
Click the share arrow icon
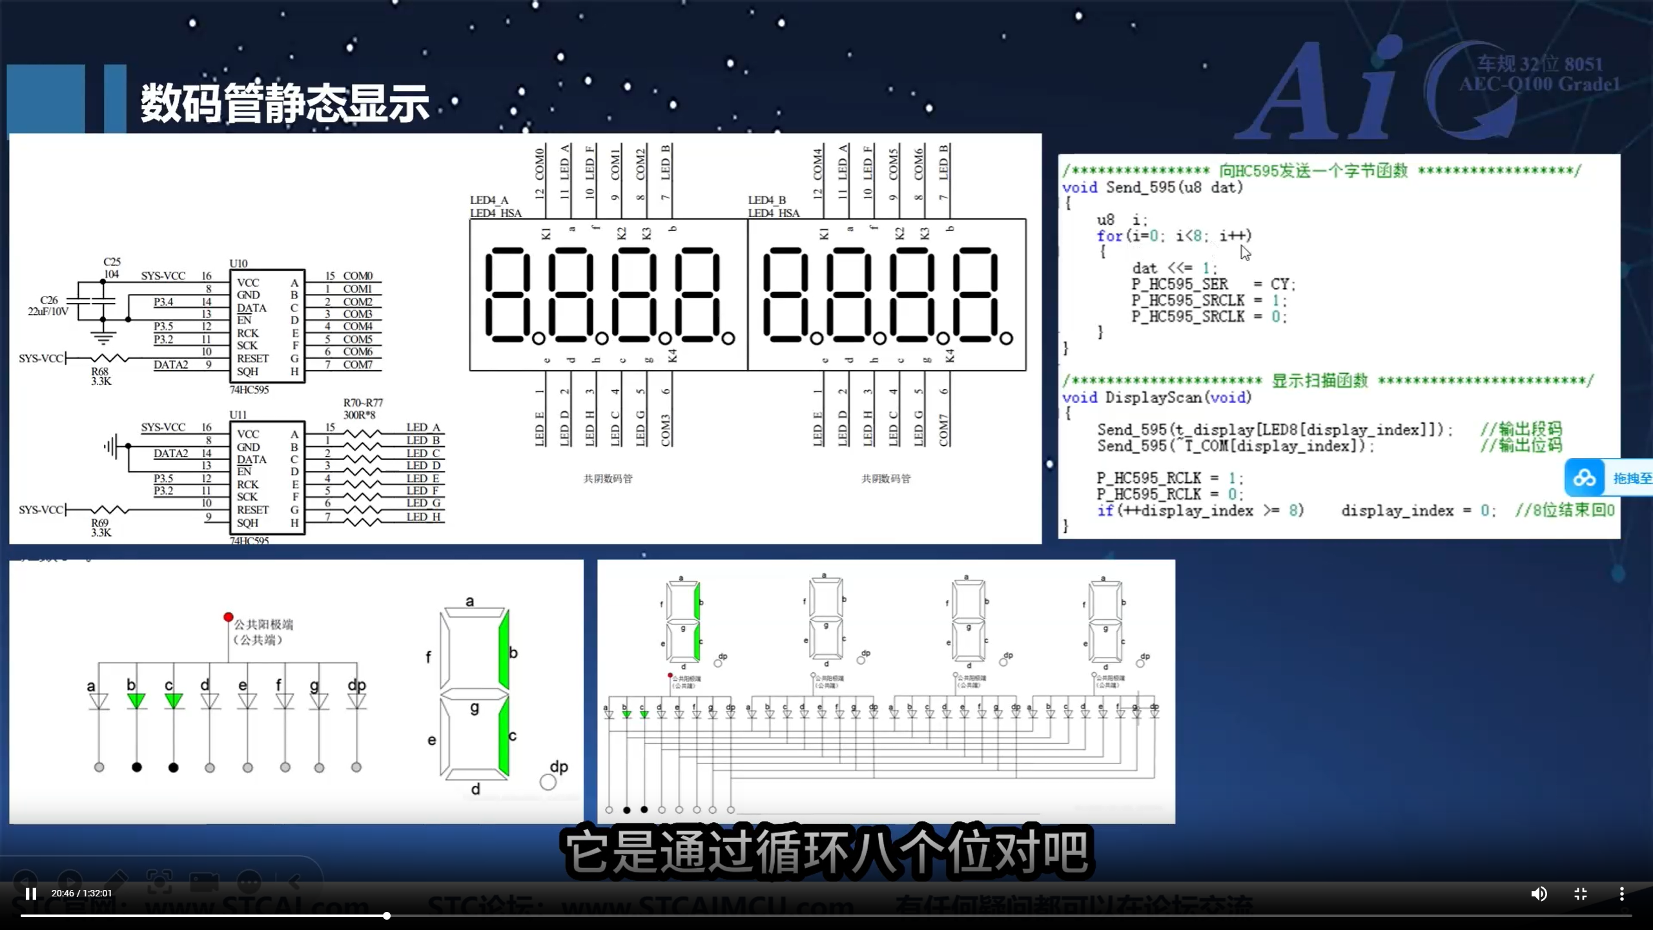(x=294, y=880)
